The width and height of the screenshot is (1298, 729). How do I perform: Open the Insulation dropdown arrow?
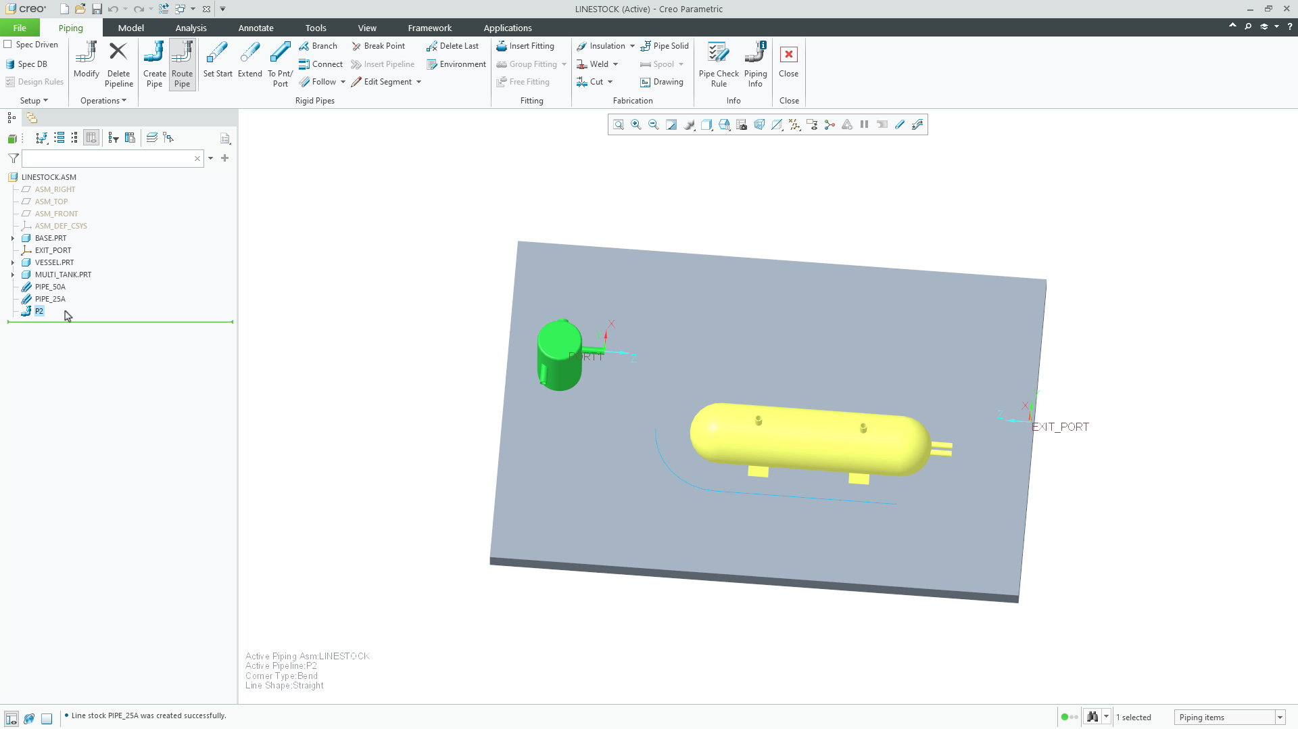pyautogui.click(x=632, y=46)
